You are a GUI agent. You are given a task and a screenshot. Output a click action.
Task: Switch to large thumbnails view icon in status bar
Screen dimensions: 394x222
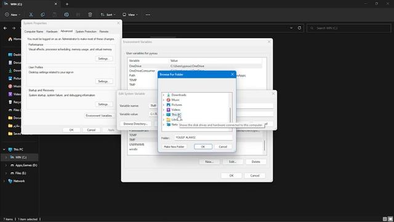coord(390,219)
